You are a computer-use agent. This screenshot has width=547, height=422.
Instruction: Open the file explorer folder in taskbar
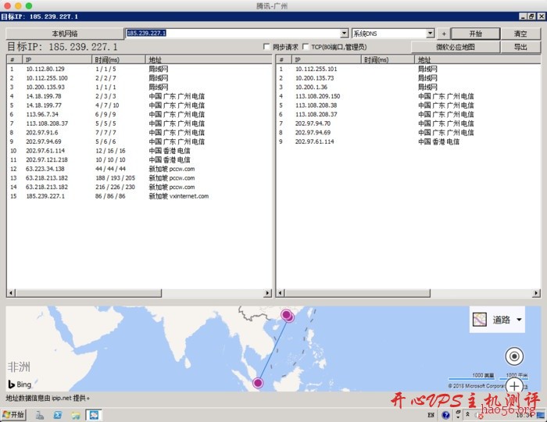point(74,414)
